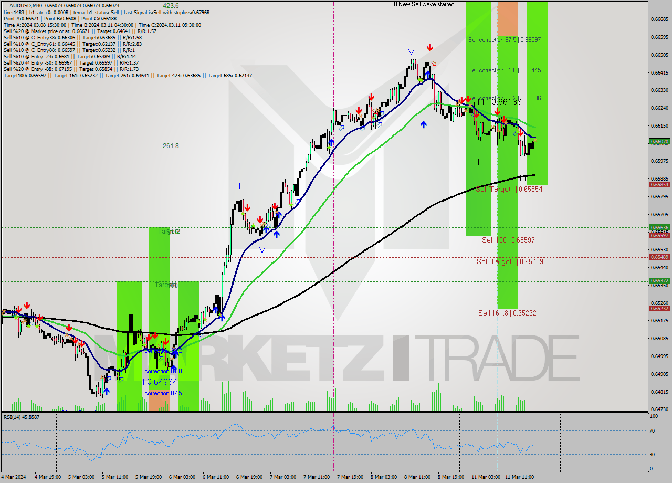The height and width of the screenshot is (483, 672).
Task: Click the 'Sell 161.8 | 0.65232' label
Action: (x=507, y=312)
